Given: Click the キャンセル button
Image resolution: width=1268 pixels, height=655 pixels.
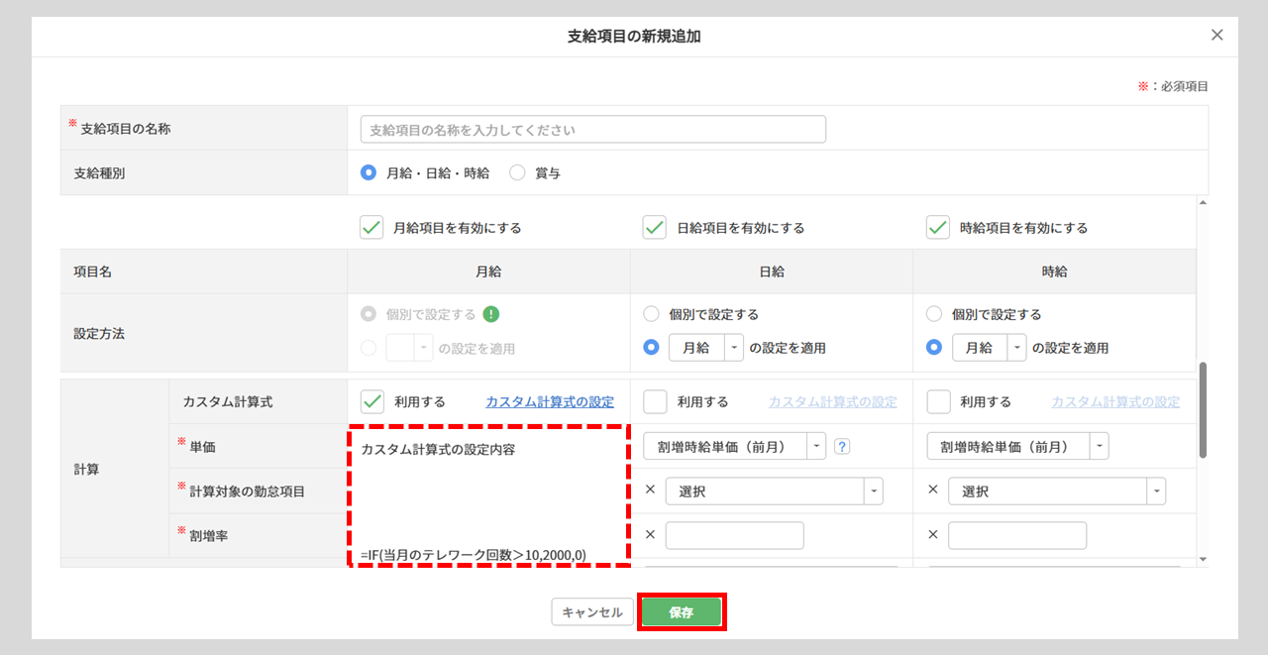Looking at the screenshot, I should click(592, 612).
